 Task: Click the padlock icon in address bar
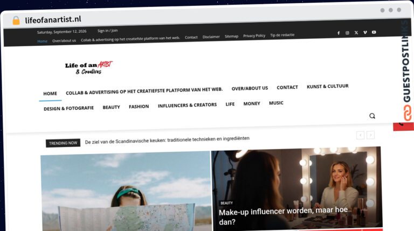[16, 20]
